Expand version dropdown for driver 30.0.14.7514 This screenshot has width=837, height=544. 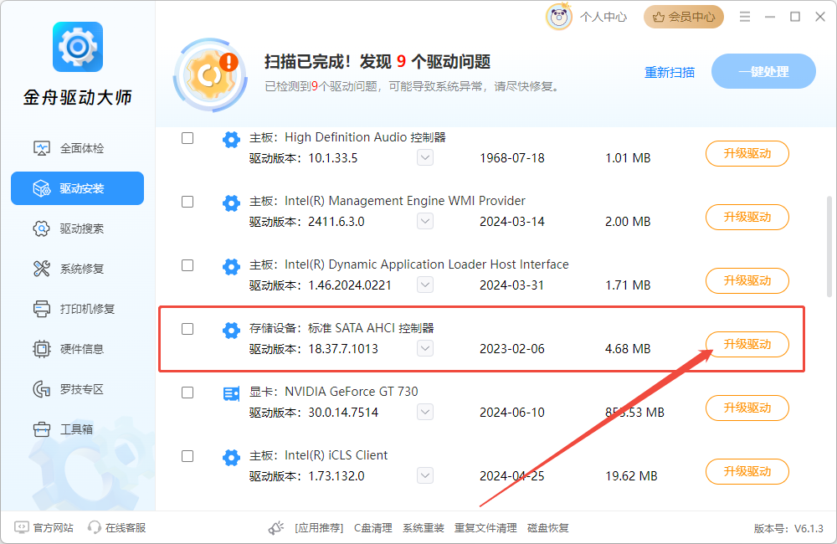[x=425, y=412]
